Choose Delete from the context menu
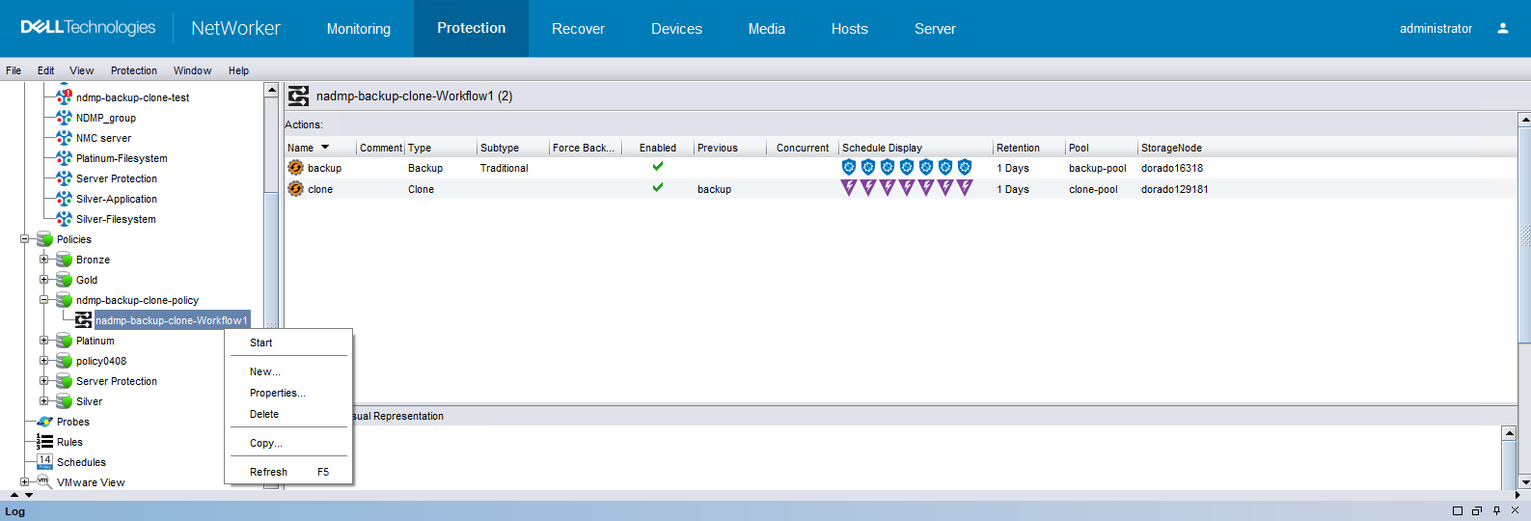Viewport: 1531px width, 521px height. (288, 414)
